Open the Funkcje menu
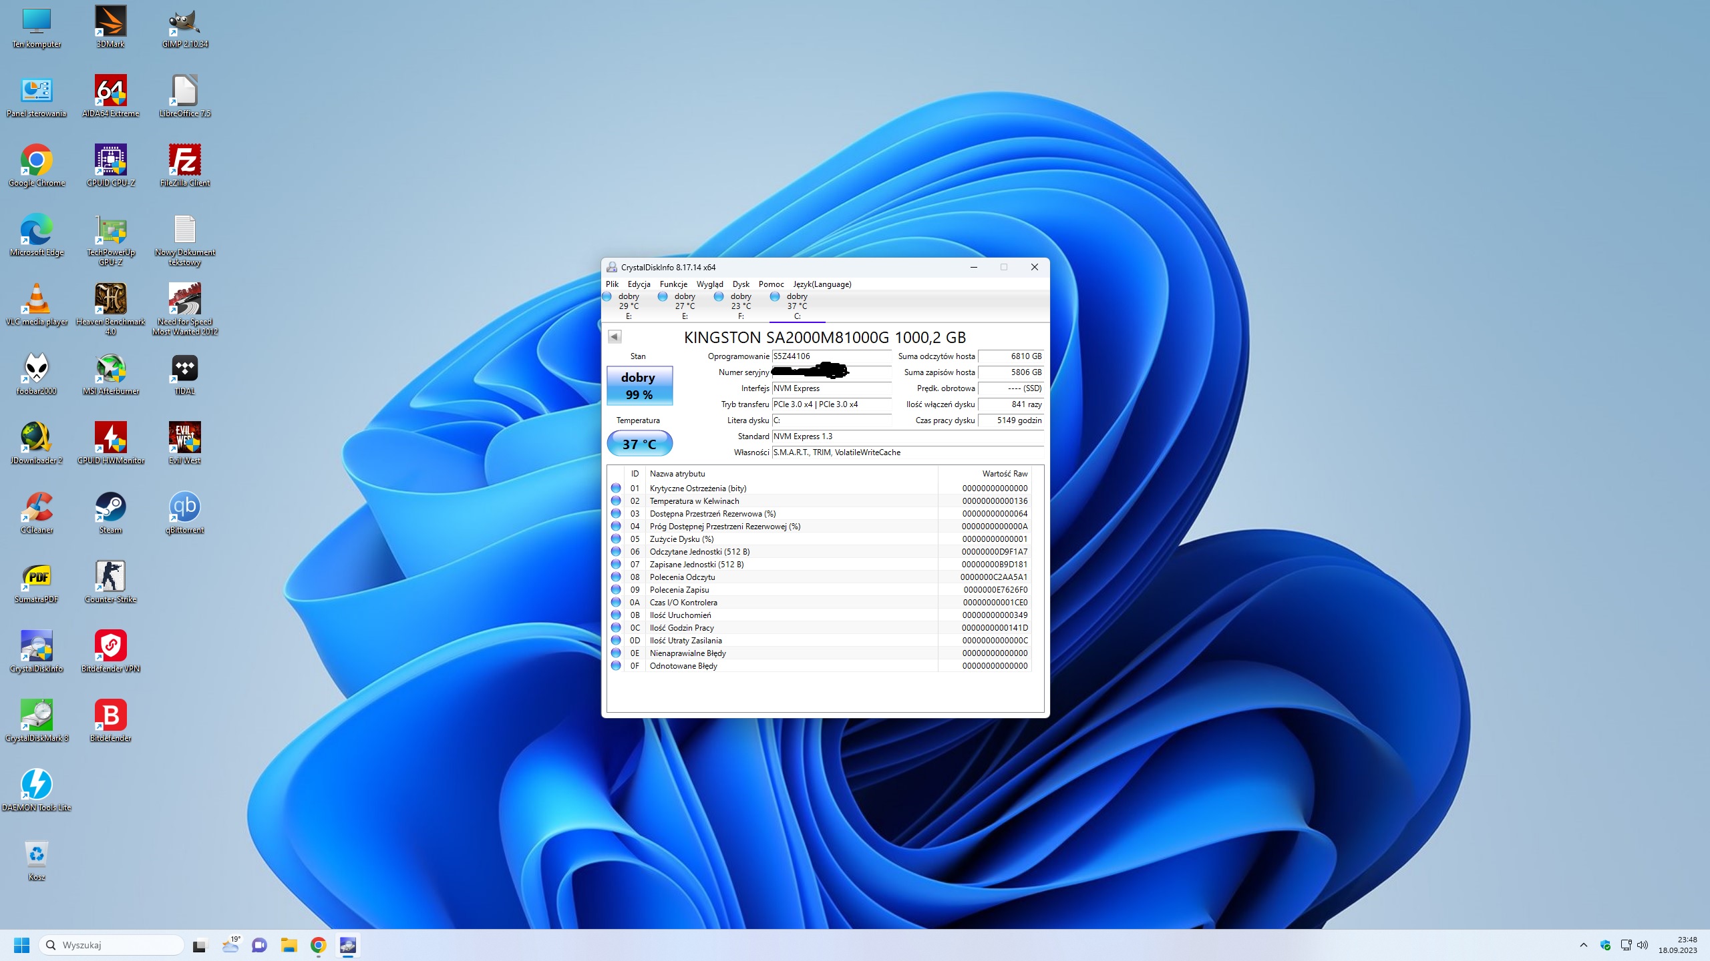1710x961 pixels. [673, 284]
